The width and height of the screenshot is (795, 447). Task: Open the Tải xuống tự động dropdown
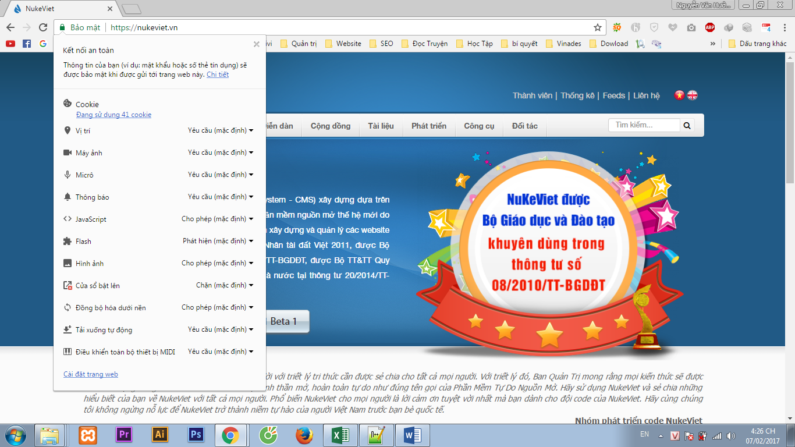pyautogui.click(x=221, y=329)
